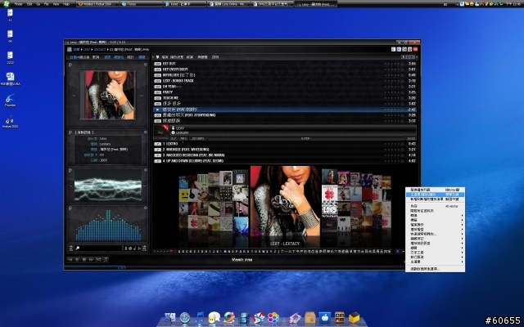This screenshot has width=524, height=327.
Task: Open Edit menu in top bar
Action: coord(29,4)
